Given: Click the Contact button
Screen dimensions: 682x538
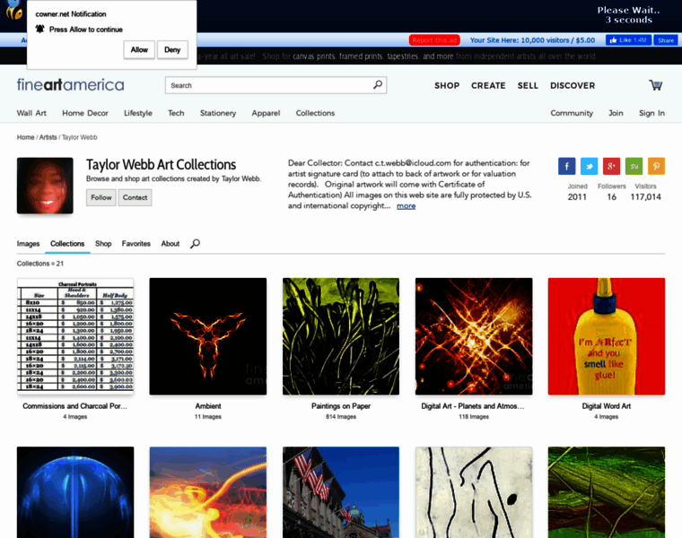Looking at the screenshot, I should pos(135,197).
